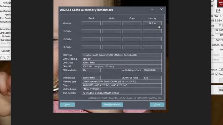Screen dimensions: 223x125
Task: Select the Memory Copy result box
Action: tap(132, 23)
